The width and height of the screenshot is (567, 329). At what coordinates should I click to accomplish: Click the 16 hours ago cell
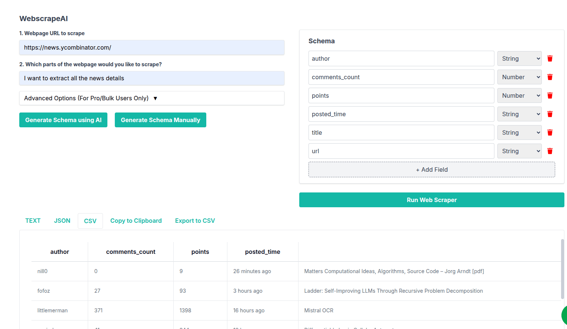(x=263, y=310)
